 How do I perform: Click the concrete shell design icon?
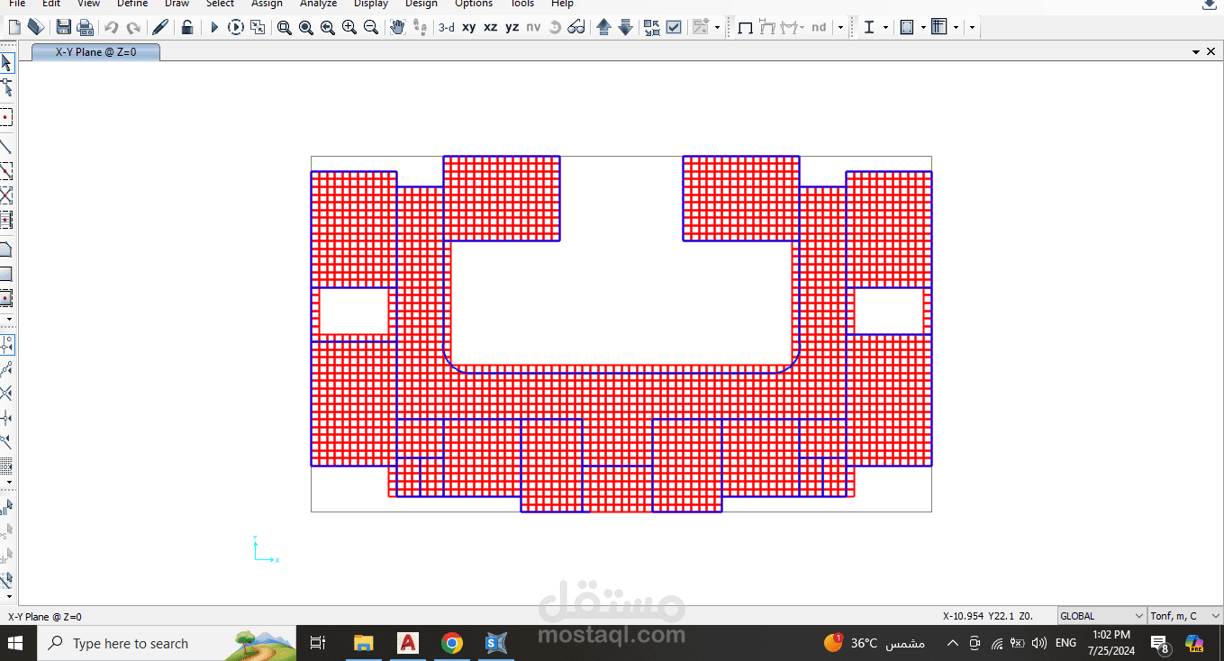click(907, 27)
